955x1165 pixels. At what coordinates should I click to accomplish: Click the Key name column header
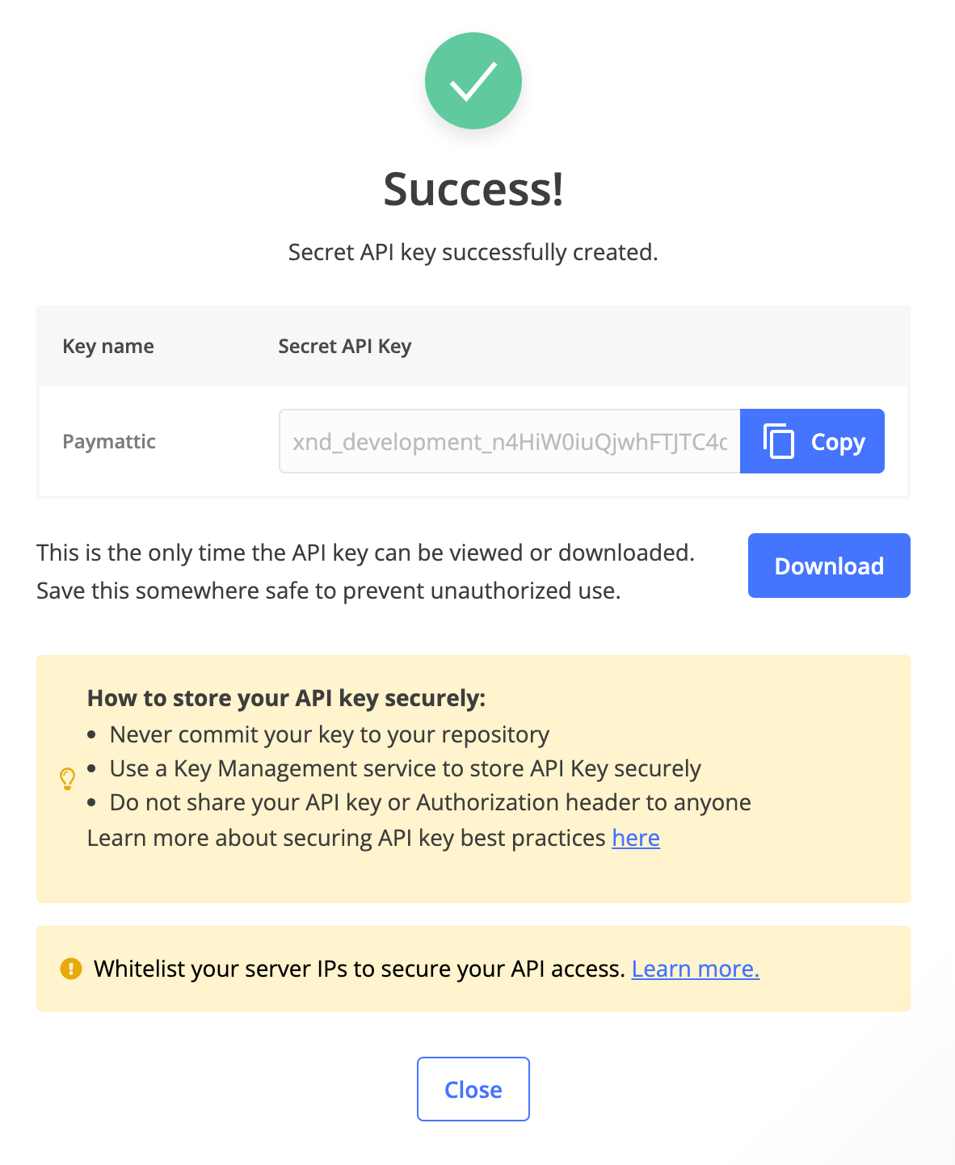[108, 346]
